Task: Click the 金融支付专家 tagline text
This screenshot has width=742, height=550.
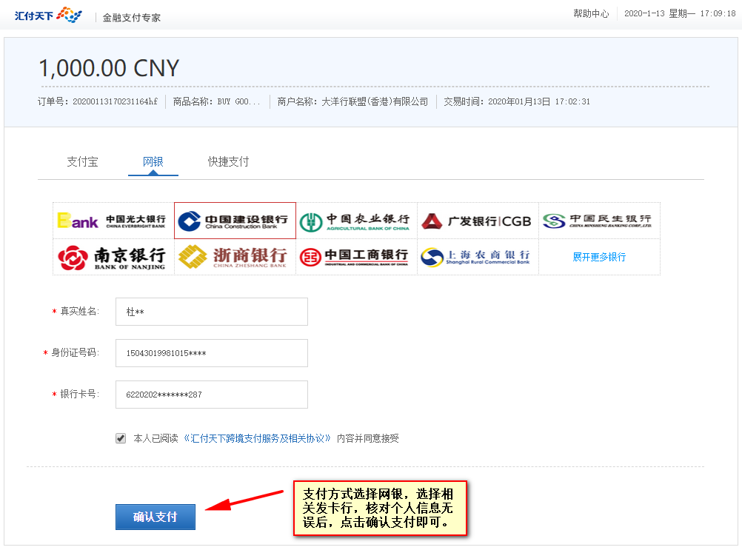Action: click(132, 18)
